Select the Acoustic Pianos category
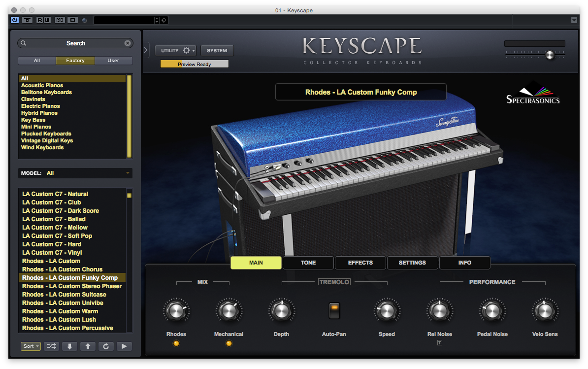This screenshot has height=369, width=588. pos(42,86)
